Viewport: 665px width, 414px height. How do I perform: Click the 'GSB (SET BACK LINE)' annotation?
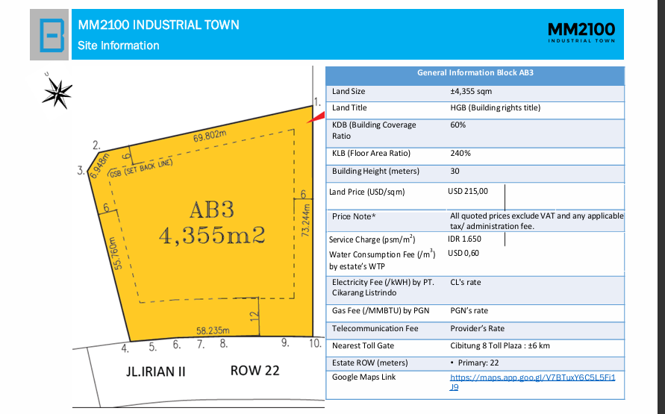[141, 169]
